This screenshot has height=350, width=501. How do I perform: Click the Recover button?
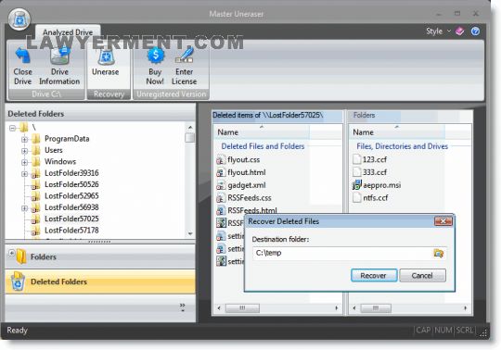[374, 275]
